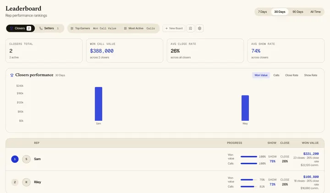Click Sam's Won value progress bar
Screen dimensions: 330x193
coord(249,157)
